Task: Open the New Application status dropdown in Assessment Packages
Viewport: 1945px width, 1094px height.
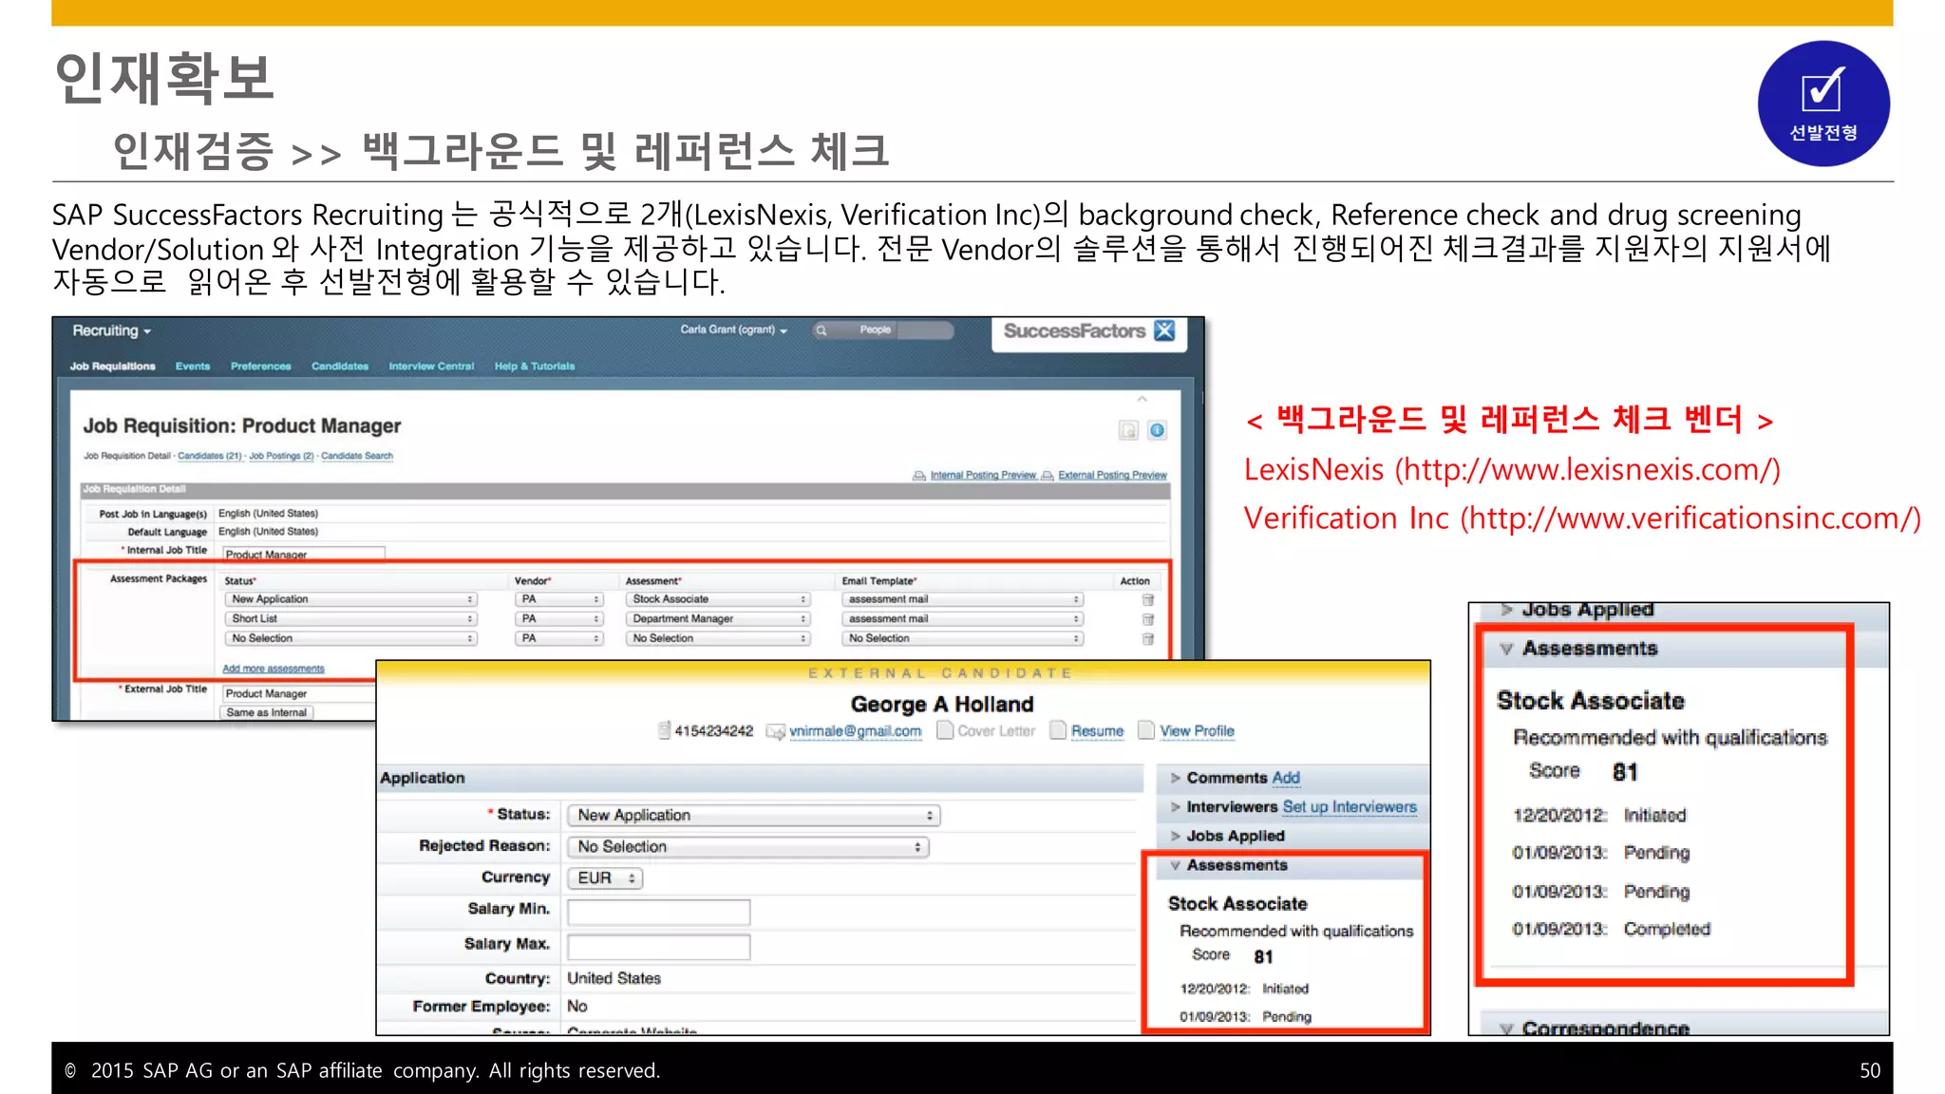Action: [x=350, y=599]
